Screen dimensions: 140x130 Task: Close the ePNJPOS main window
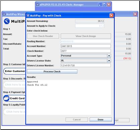point(109,5)
